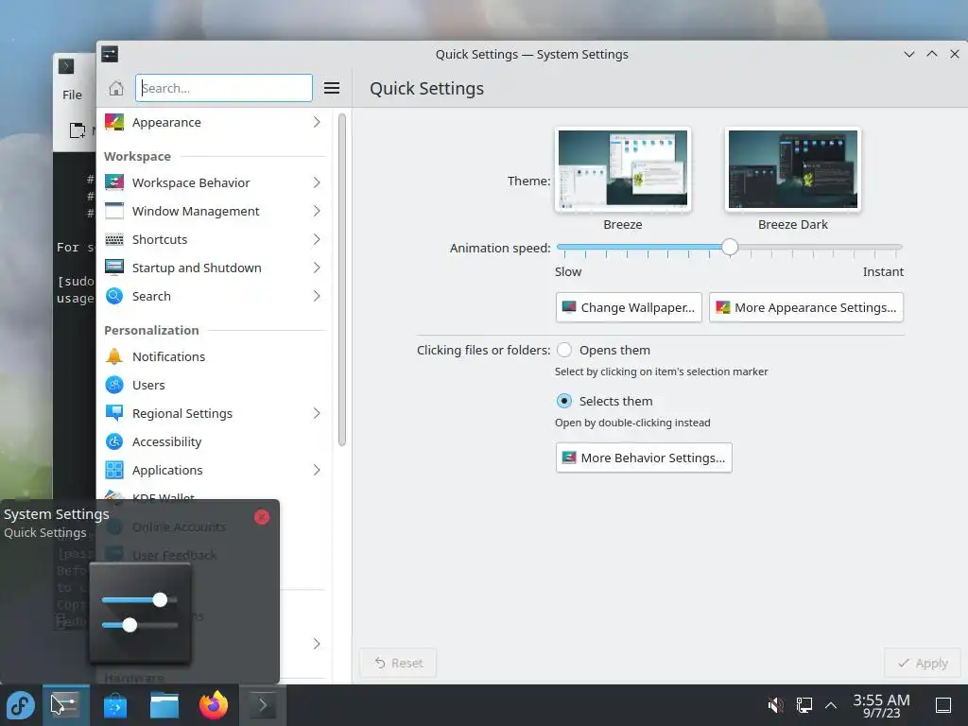Expand Window Management chevron

(317, 211)
